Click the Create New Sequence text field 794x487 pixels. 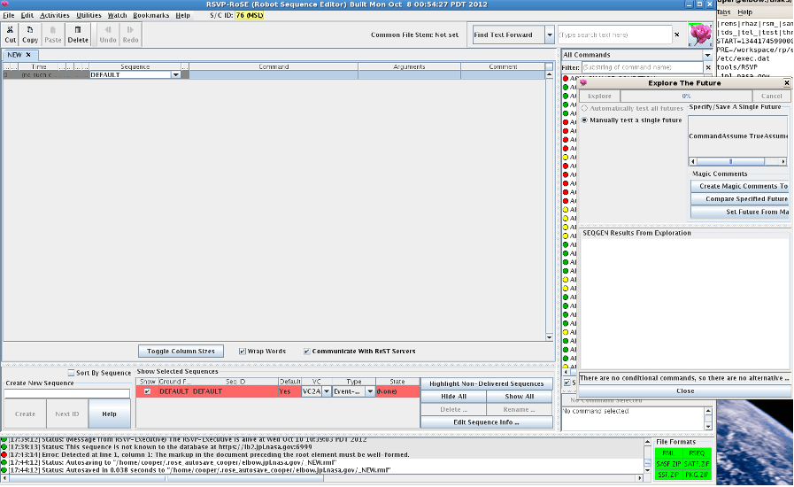pyautogui.click(x=66, y=394)
